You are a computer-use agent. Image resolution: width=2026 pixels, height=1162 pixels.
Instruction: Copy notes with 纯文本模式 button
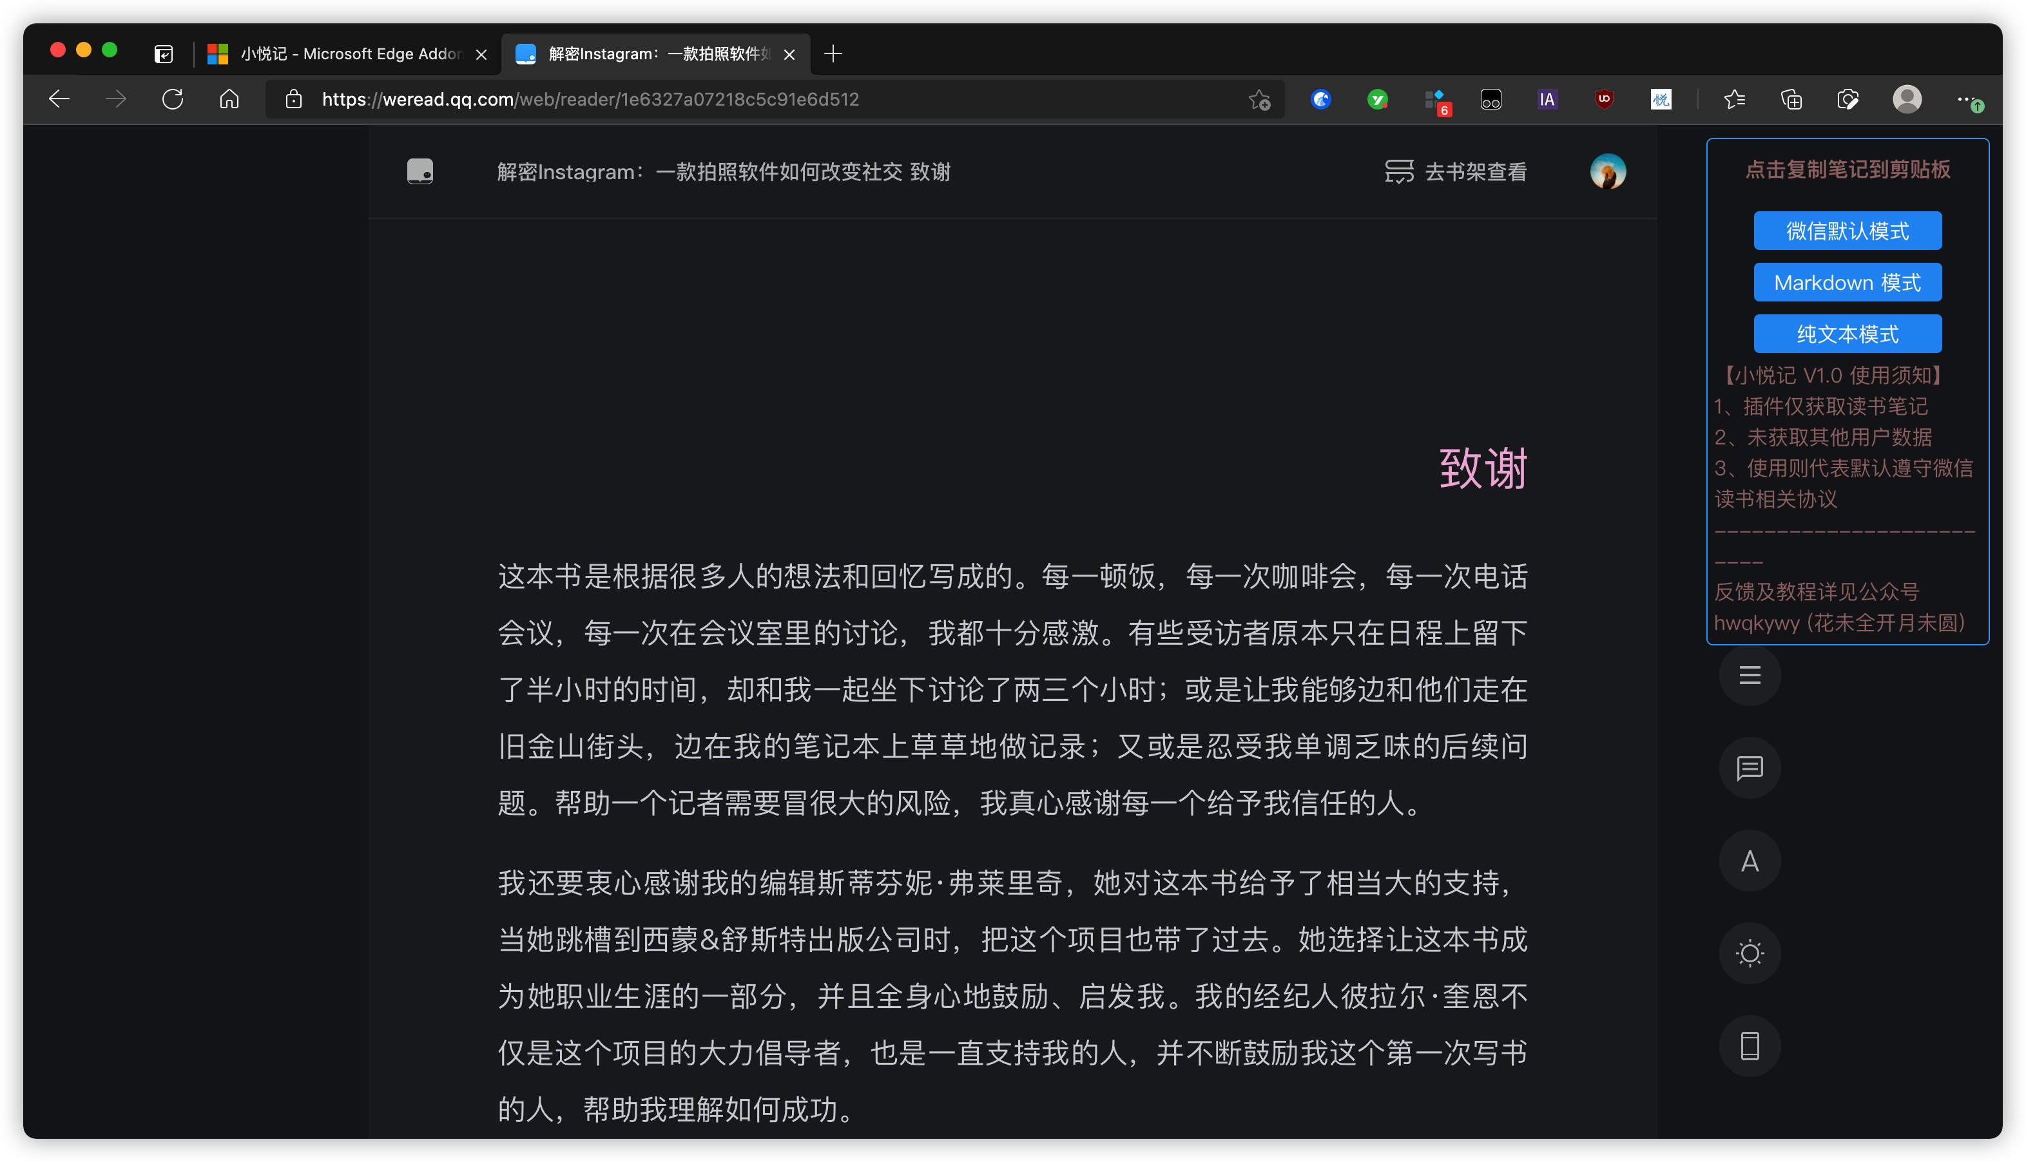click(1846, 334)
